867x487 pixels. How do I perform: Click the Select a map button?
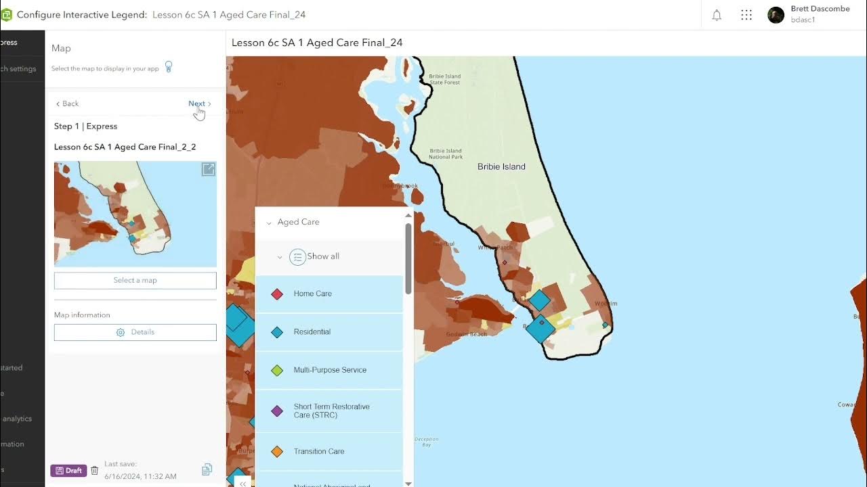click(135, 280)
